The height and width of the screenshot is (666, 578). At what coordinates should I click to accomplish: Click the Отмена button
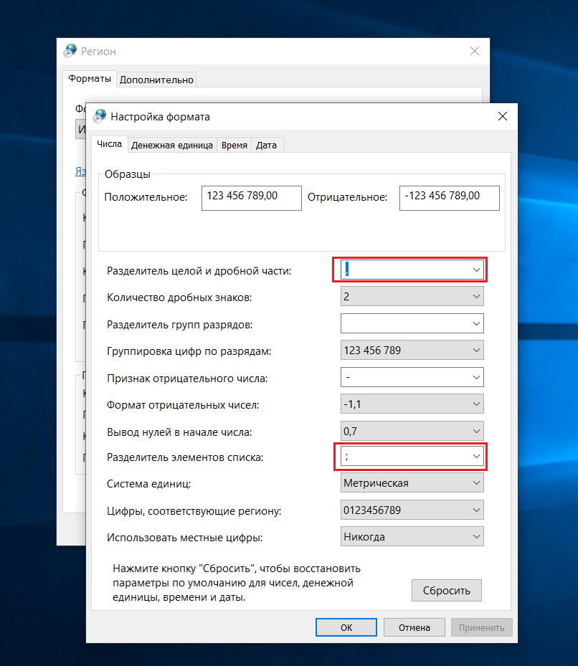(414, 627)
